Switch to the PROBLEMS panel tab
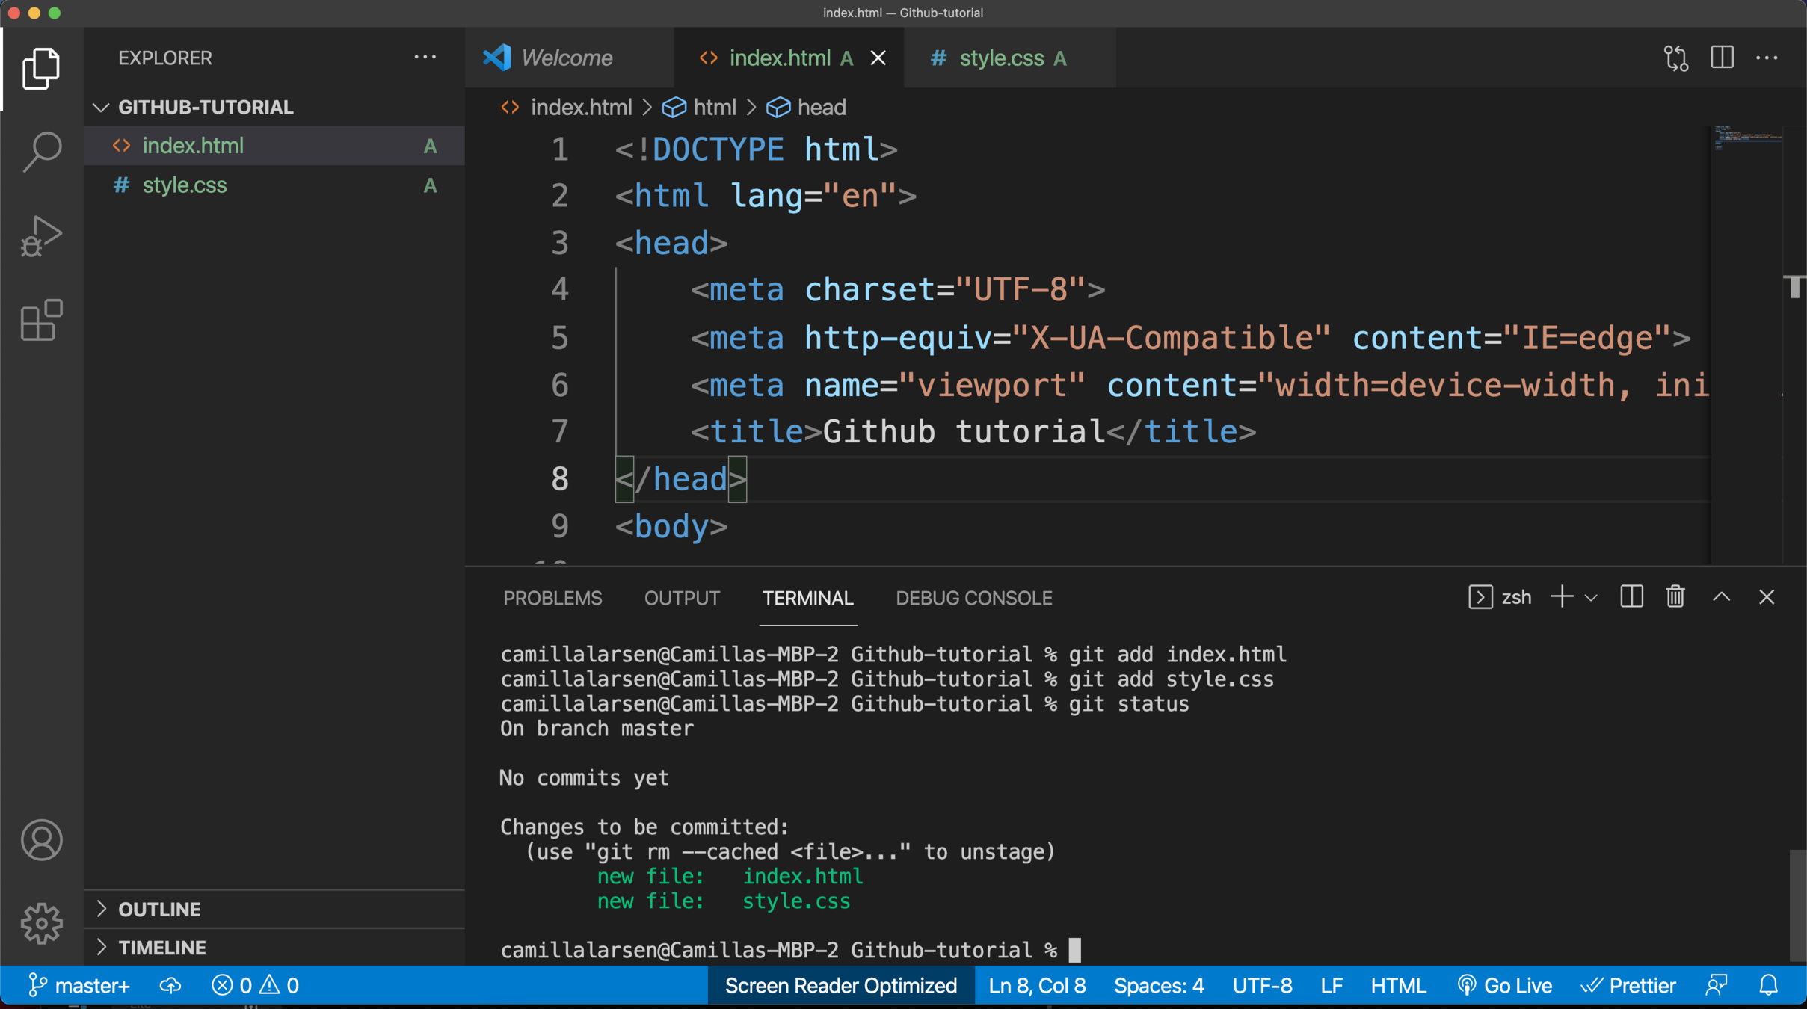 pyautogui.click(x=552, y=598)
